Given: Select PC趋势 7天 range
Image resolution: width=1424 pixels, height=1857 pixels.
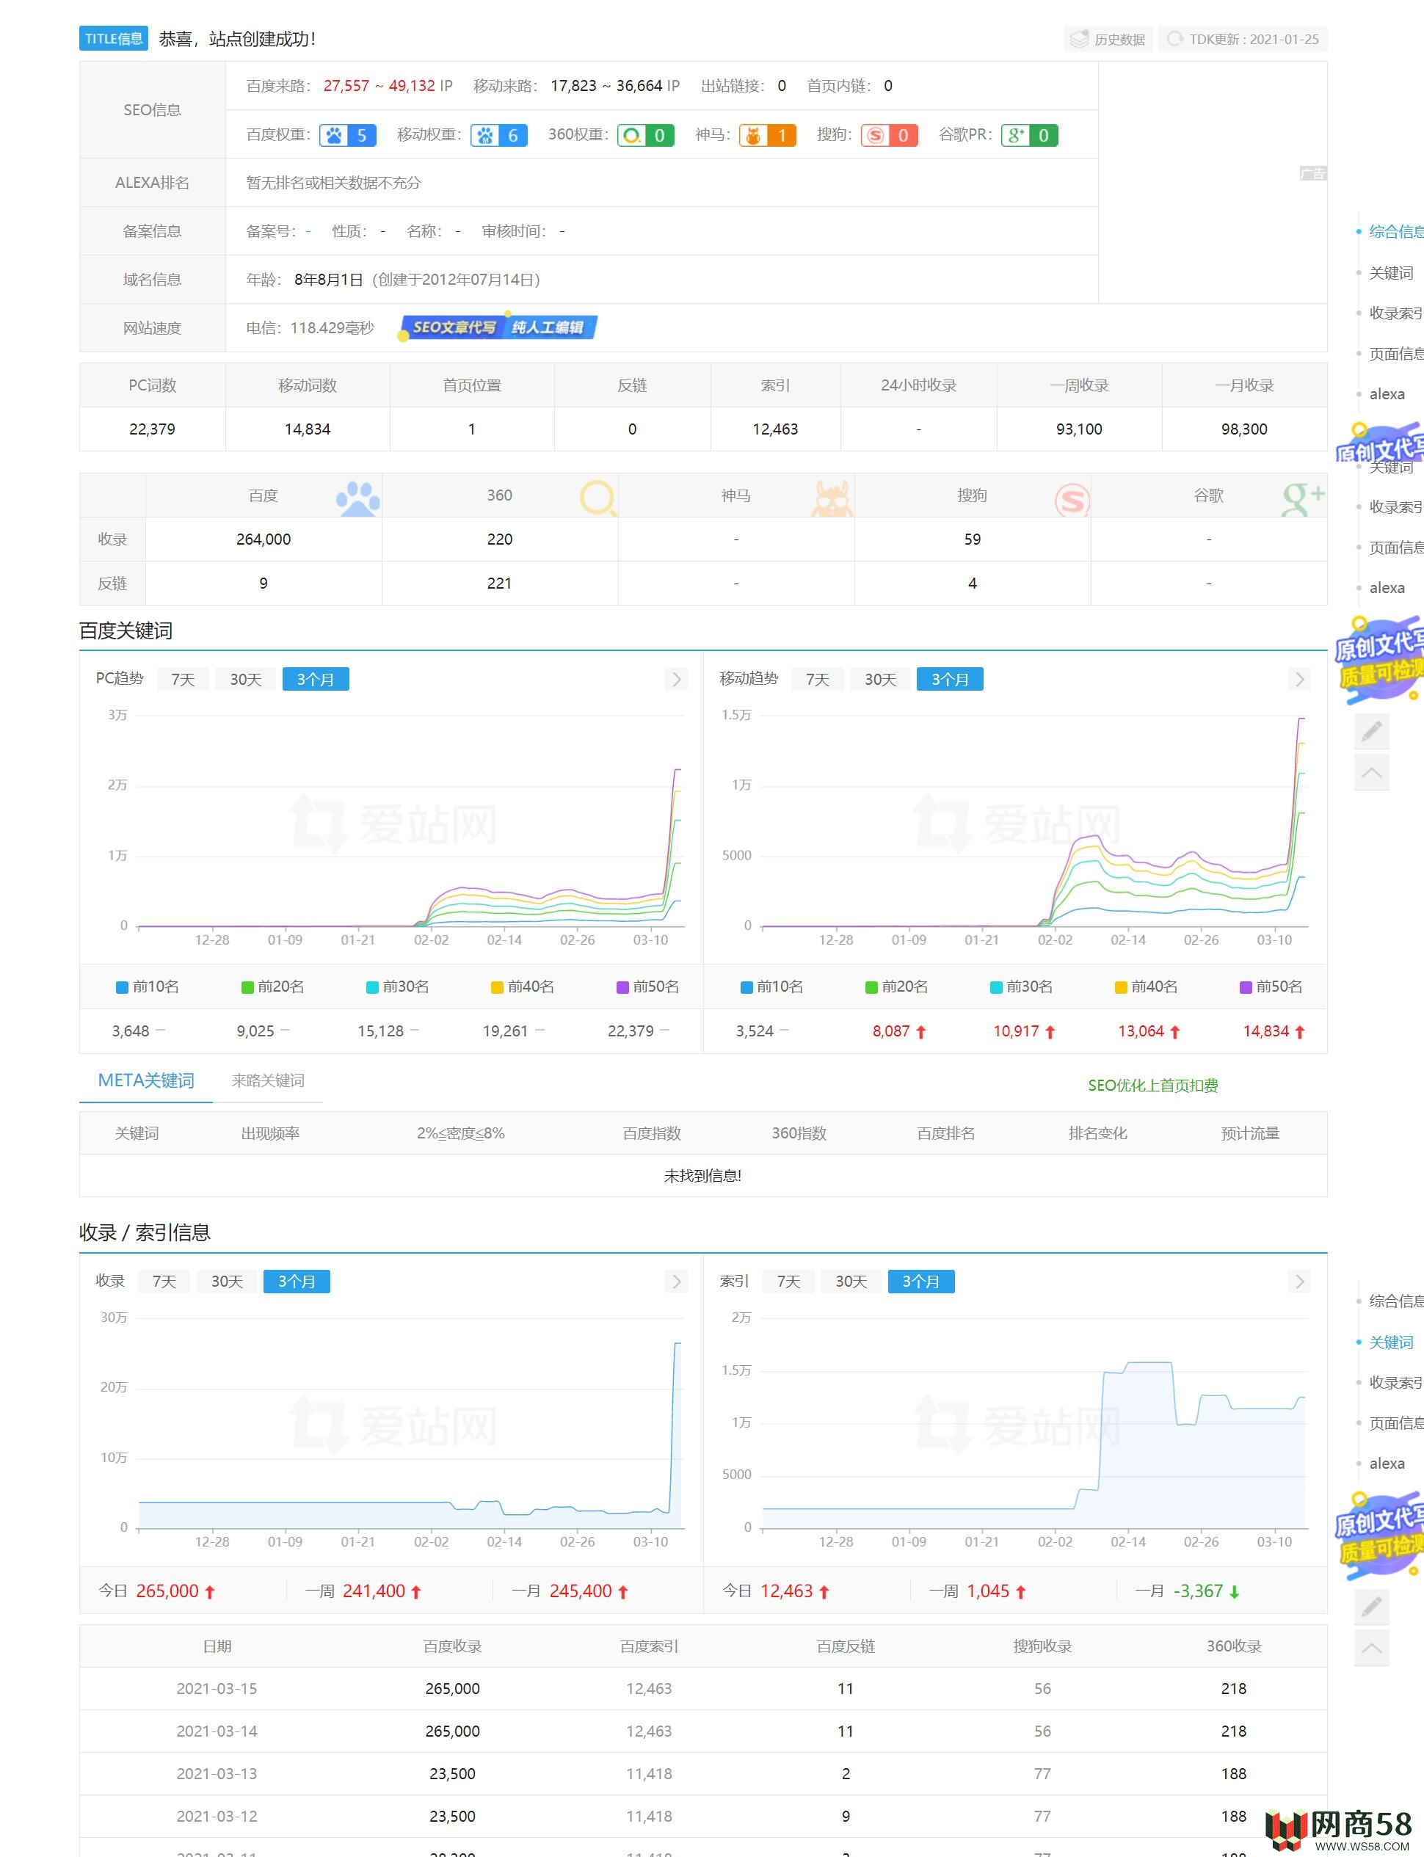Looking at the screenshot, I should (x=183, y=680).
